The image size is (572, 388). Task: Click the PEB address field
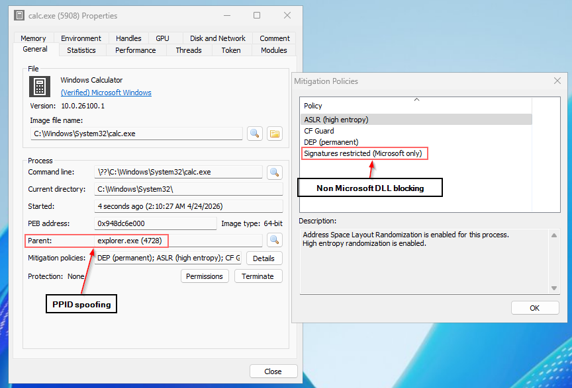pyautogui.click(x=156, y=223)
